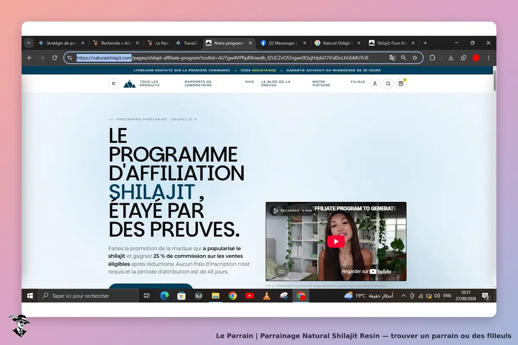
Task: Click the browser back arrow
Action: pyautogui.click(x=29, y=58)
